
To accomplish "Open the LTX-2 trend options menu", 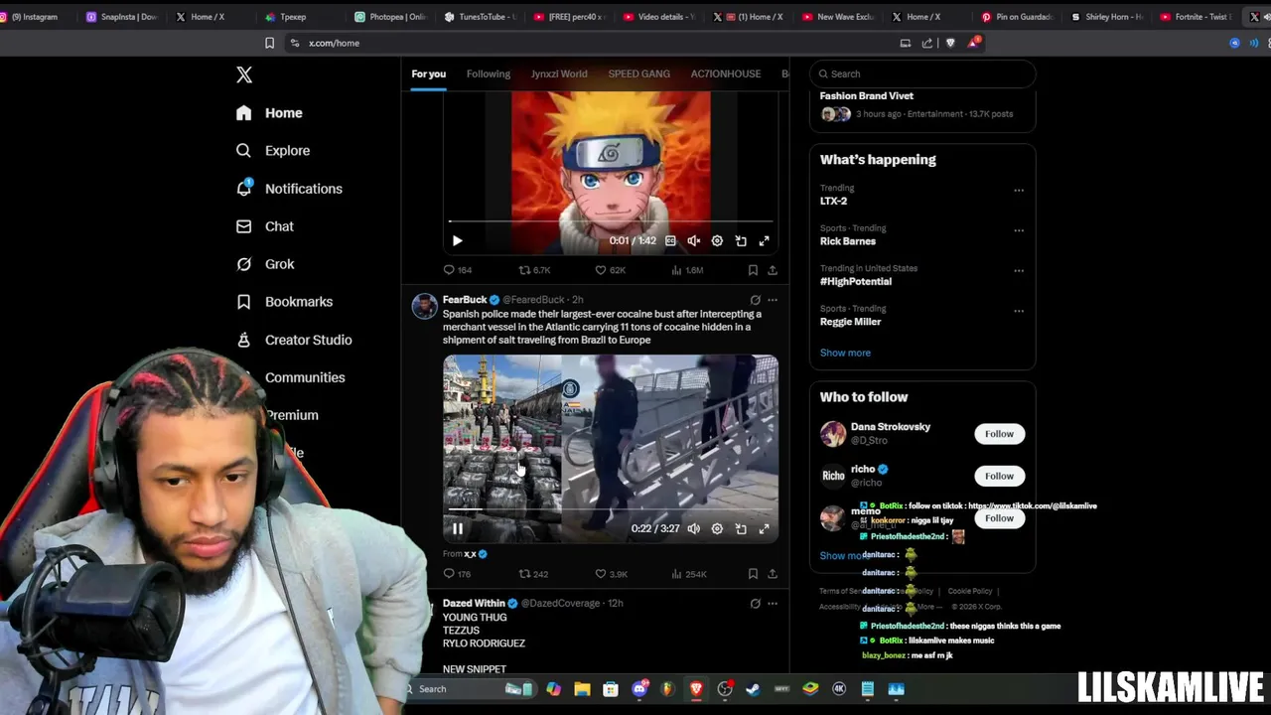I will (x=1019, y=191).
